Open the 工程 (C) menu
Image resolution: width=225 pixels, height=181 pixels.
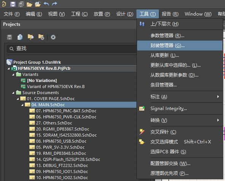[79, 14]
